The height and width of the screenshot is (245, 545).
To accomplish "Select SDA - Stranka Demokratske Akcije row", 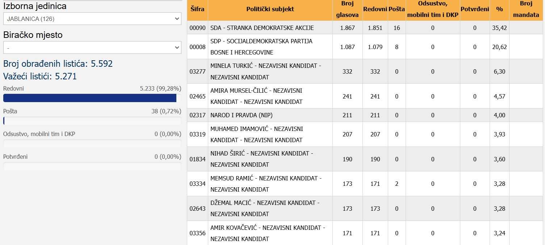I will pyautogui.click(x=262, y=28).
